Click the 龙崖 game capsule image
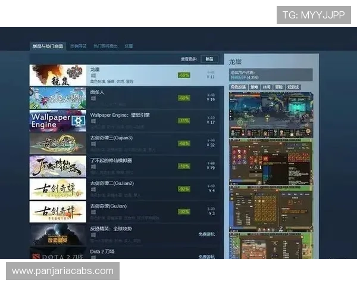 tap(58, 75)
